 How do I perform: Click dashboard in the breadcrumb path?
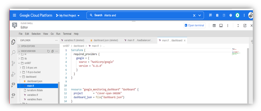(79, 46)
